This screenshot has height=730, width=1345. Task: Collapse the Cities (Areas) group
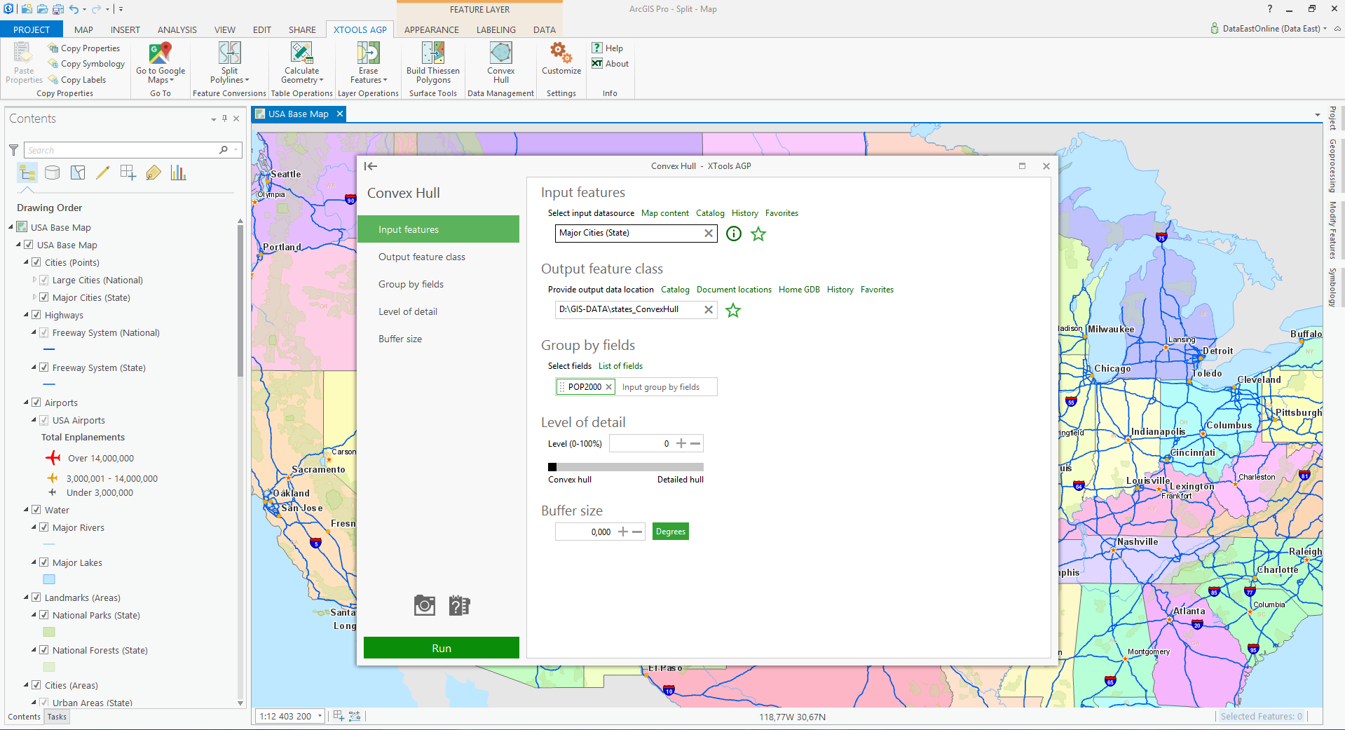[27, 685]
